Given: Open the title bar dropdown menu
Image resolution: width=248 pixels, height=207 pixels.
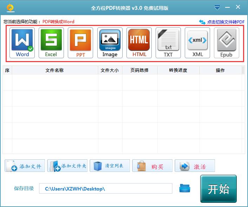Looking at the screenshot, I should tap(217, 7).
